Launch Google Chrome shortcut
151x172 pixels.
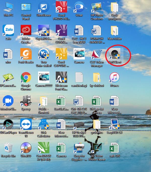(26, 77)
